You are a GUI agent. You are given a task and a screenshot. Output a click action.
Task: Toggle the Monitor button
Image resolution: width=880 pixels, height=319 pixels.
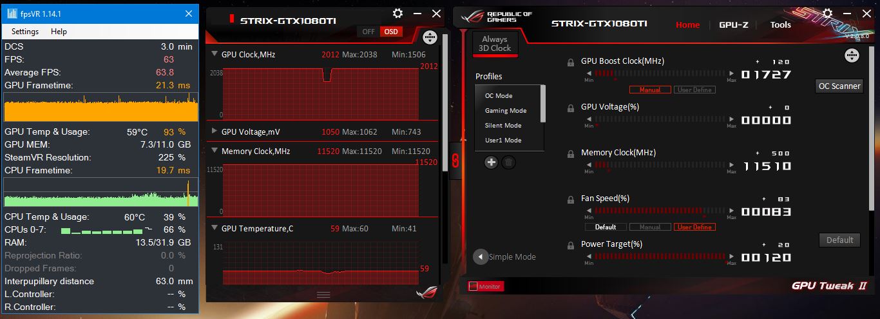pyautogui.click(x=486, y=286)
